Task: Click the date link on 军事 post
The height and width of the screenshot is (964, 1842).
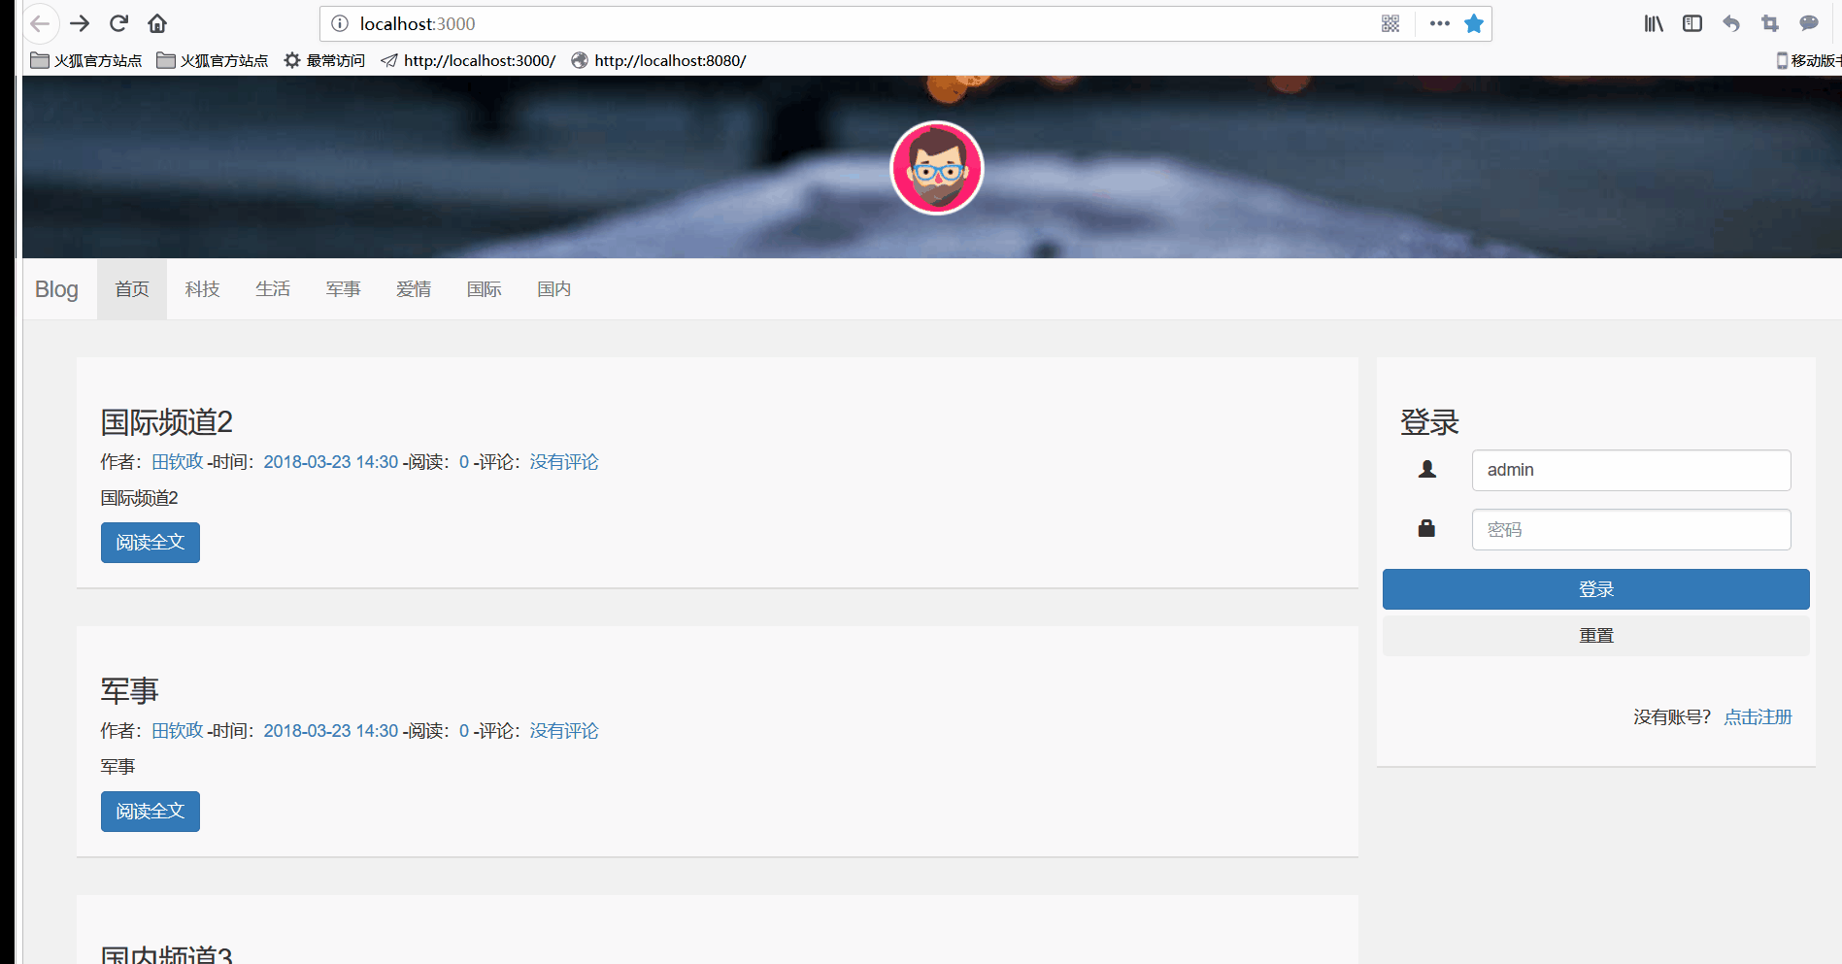Action: 331,731
